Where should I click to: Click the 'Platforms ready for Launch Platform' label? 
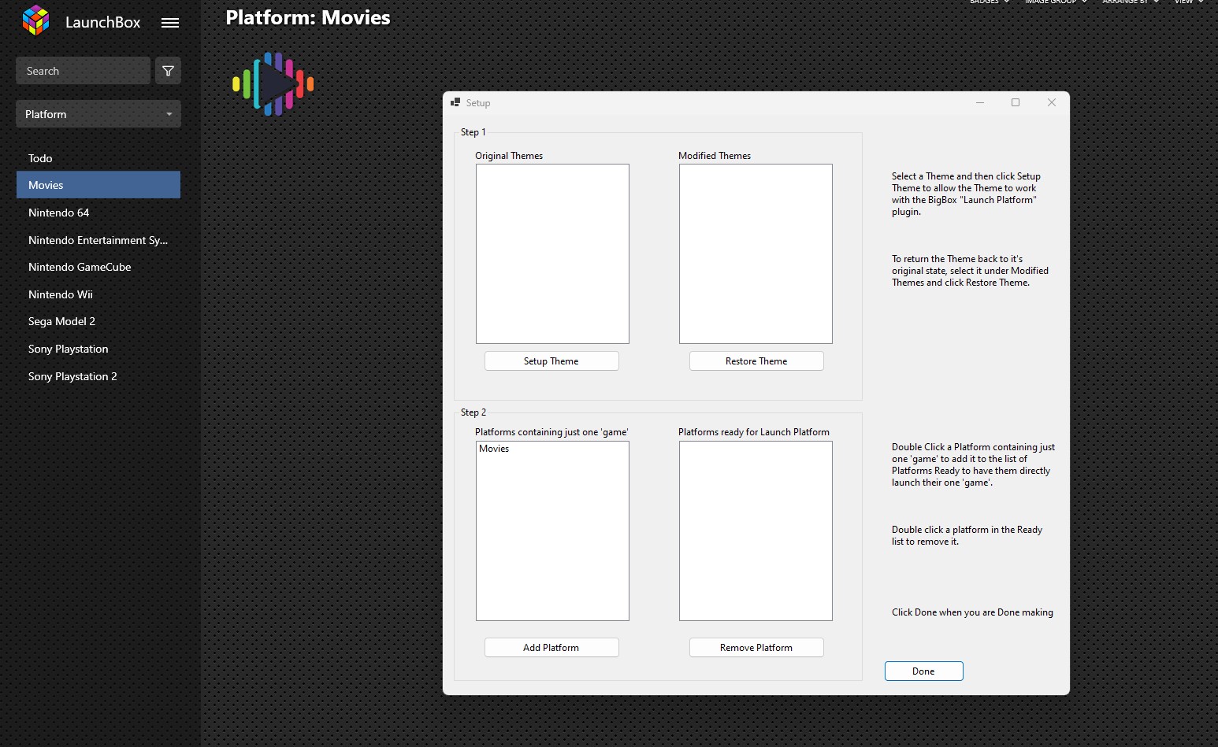pyautogui.click(x=754, y=432)
